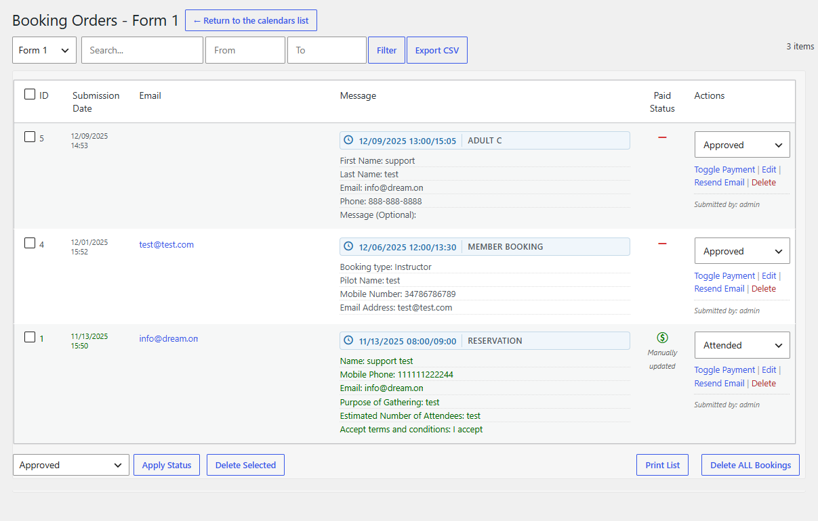Click the green dollar paid status icon
Screen dimensions: 818x521
[x=662, y=338]
